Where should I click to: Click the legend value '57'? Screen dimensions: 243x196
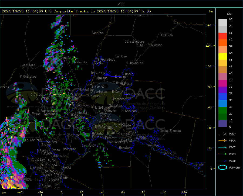pos(231,46)
